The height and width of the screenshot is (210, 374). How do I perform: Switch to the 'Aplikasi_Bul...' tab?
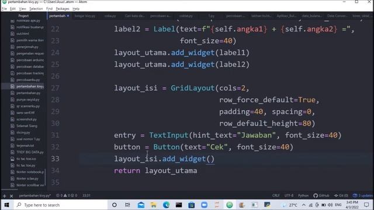286,16
